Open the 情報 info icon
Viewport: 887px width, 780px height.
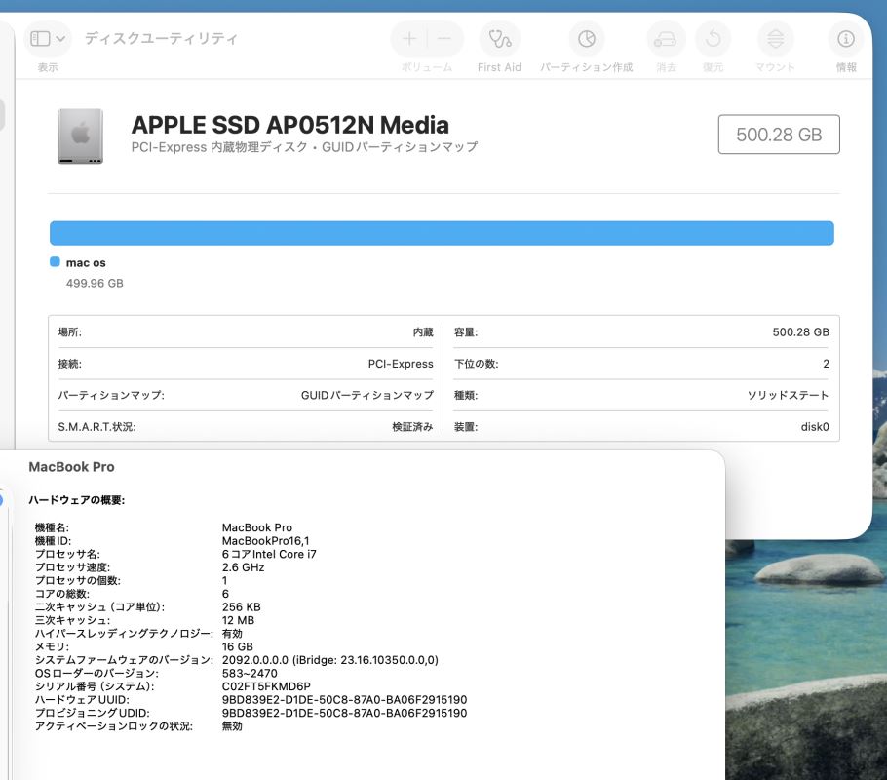[x=845, y=39]
